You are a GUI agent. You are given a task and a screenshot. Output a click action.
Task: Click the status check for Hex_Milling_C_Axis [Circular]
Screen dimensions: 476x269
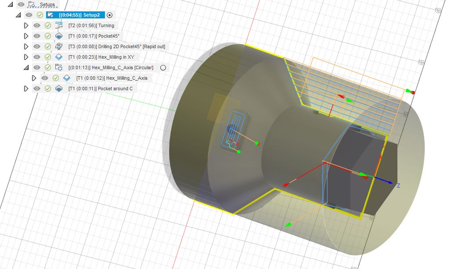tap(48, 67)
